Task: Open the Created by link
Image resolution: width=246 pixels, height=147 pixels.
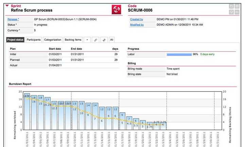Action: point(137,19)
